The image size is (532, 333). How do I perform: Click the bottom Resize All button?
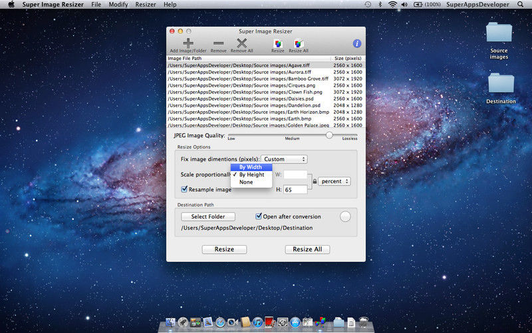307,249
